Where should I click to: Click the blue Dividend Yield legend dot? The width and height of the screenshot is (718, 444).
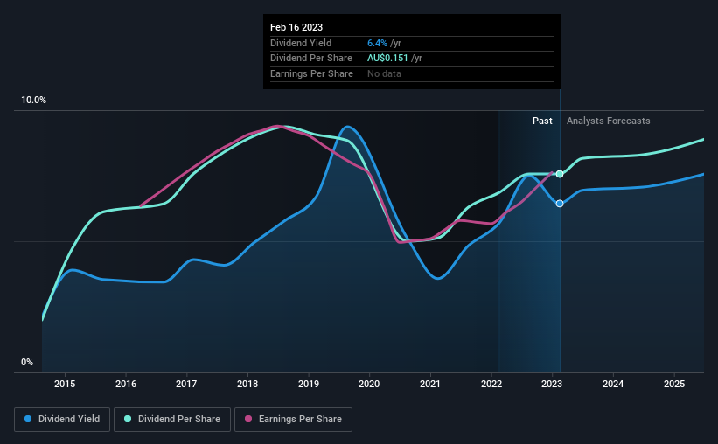(x=28, y=419)
